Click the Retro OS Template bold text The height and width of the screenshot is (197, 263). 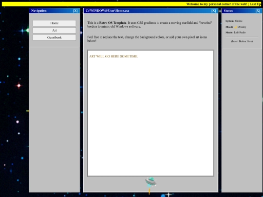(113, 23)
